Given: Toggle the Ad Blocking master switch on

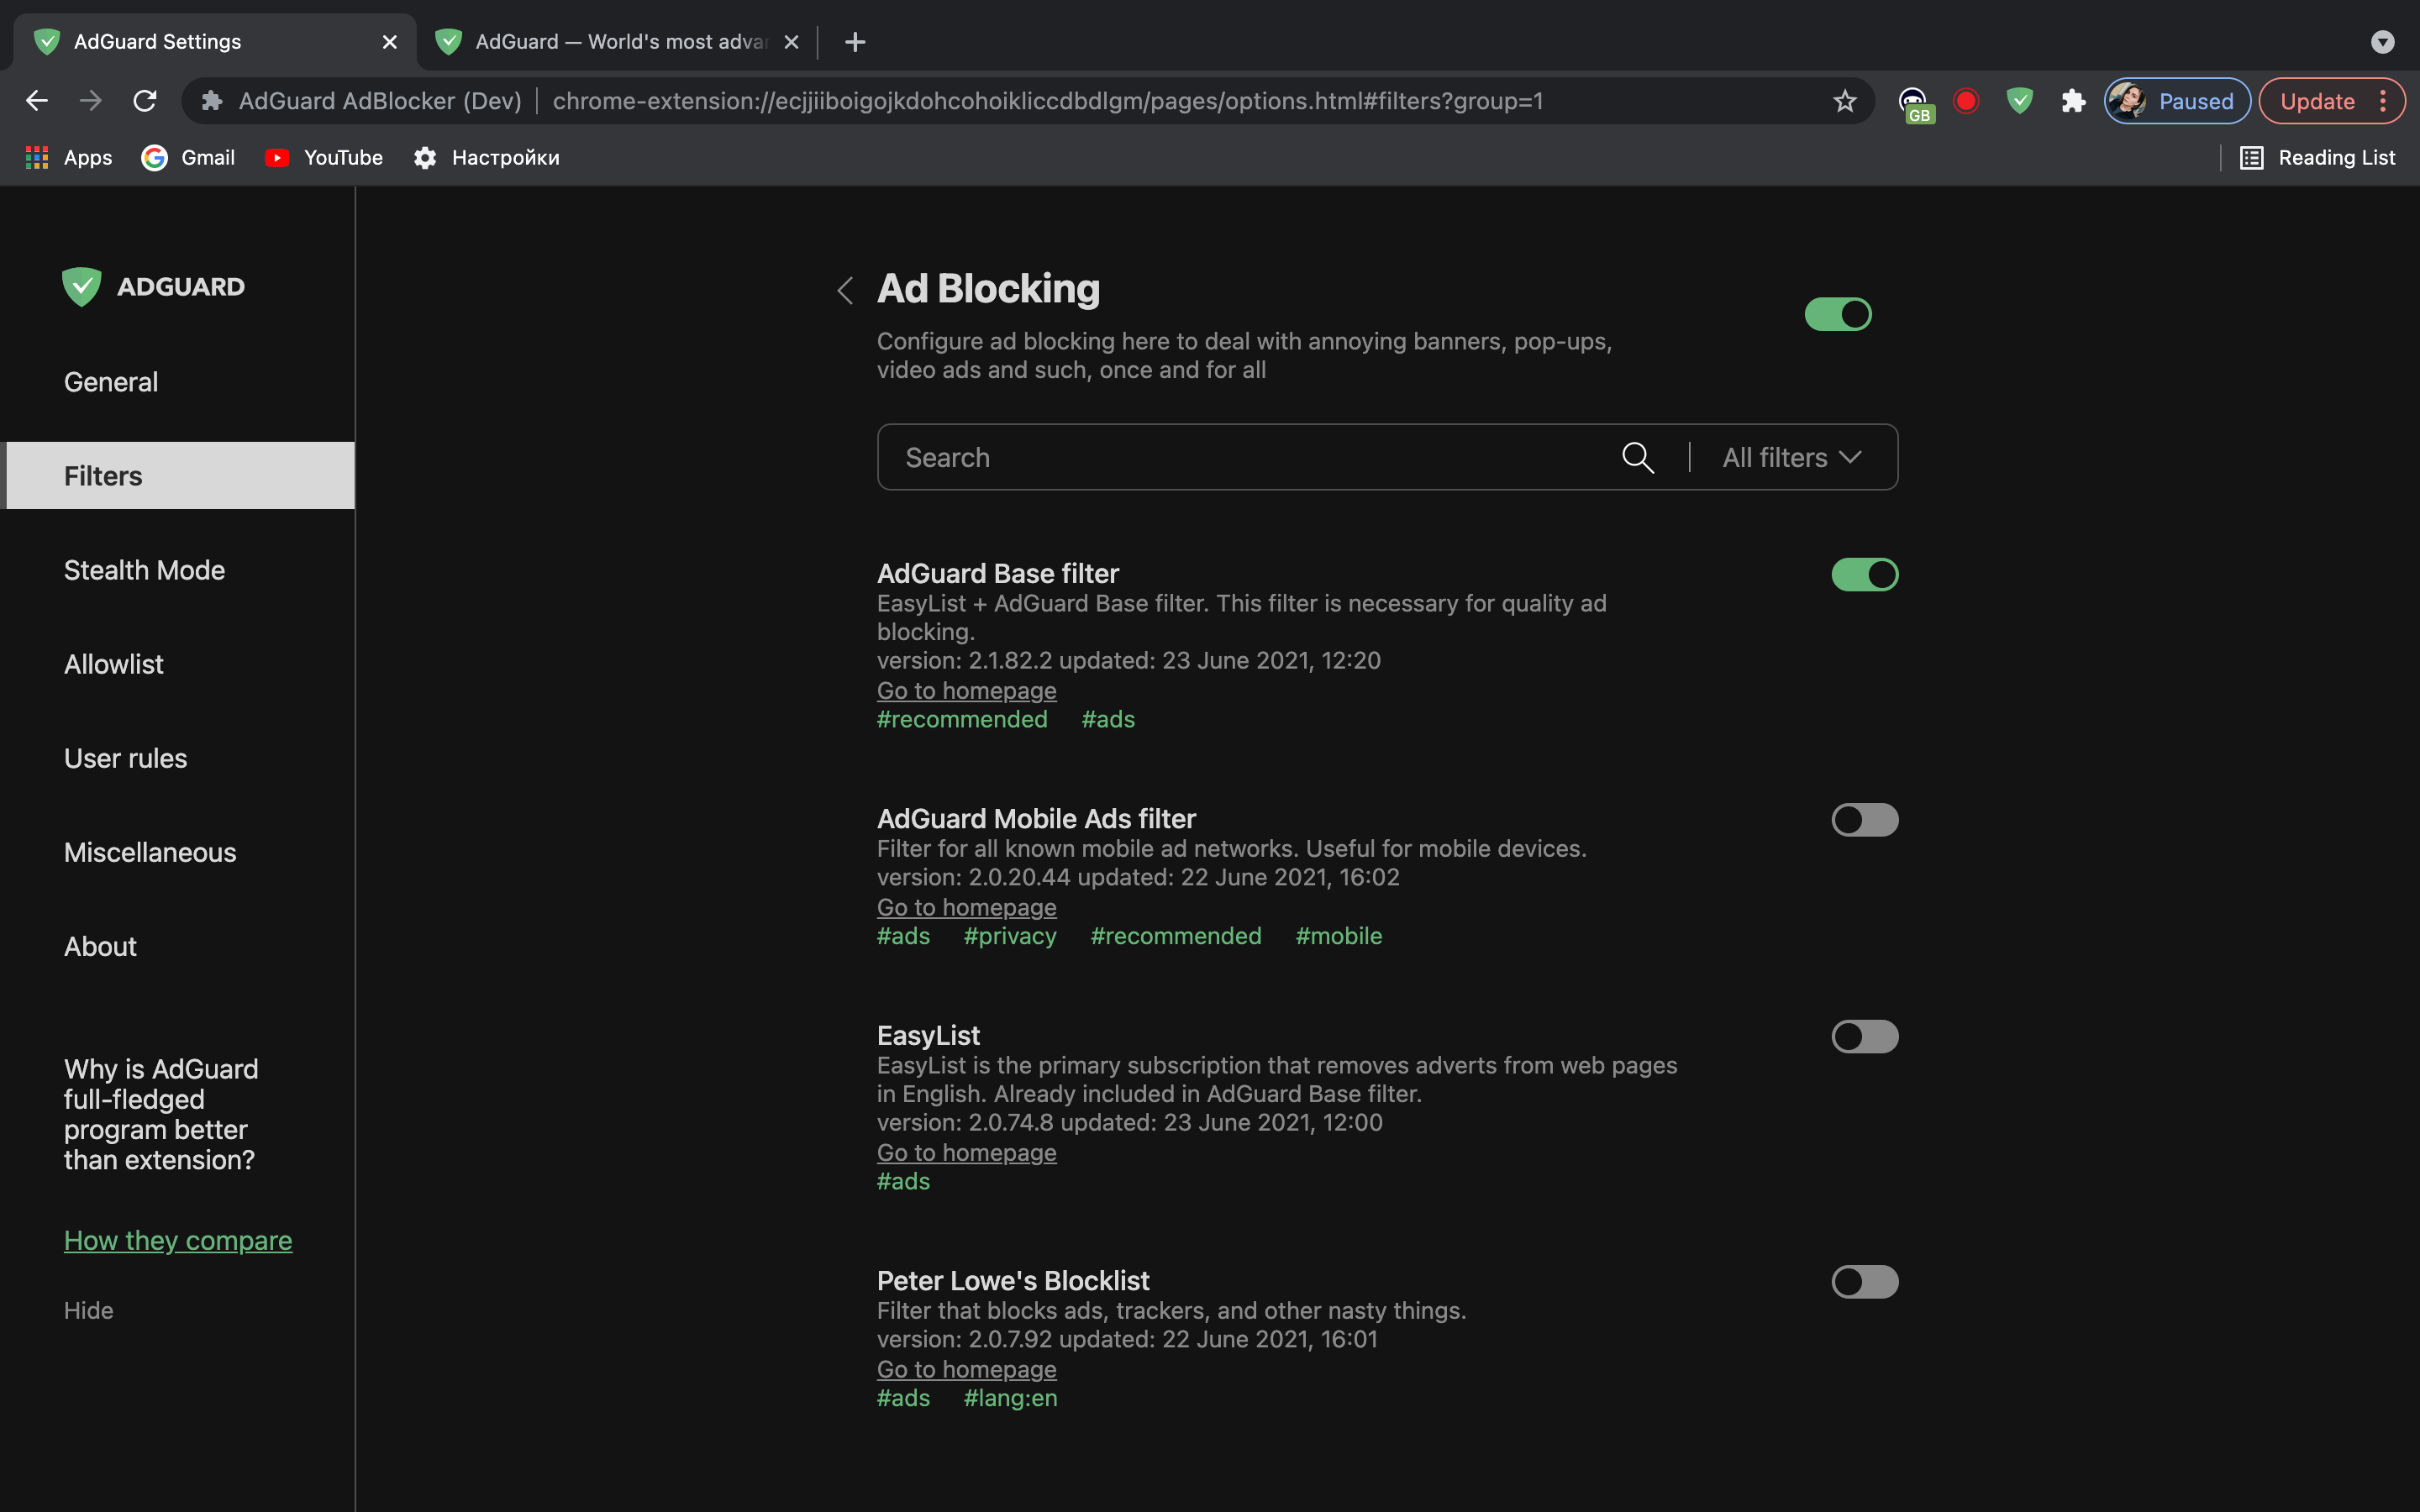Looking at the screenshot, I should pos(1836,315).
